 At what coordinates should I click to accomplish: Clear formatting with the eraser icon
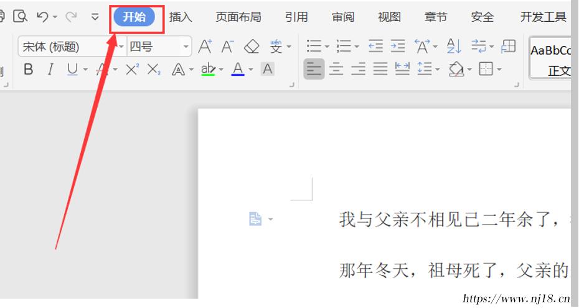pyautogui.click(x=252, y=47)
